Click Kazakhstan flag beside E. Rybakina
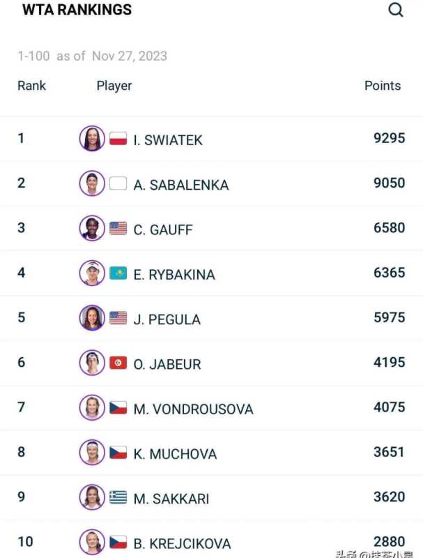Screen dimensions: 423x558 (x=118, y=273)
